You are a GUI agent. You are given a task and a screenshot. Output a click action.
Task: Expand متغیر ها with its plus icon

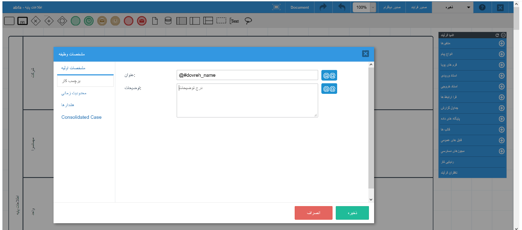tap(502, 43)
